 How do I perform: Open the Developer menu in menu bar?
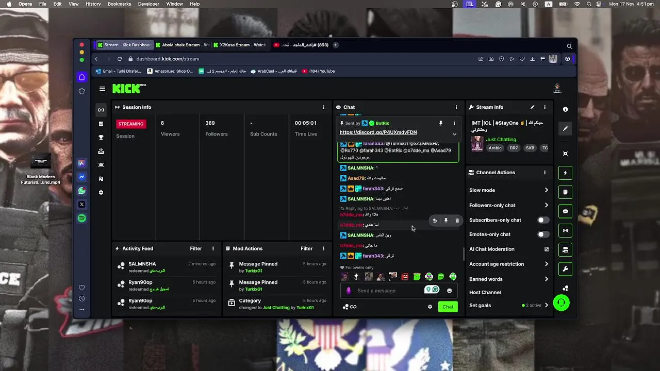[148, 4]
